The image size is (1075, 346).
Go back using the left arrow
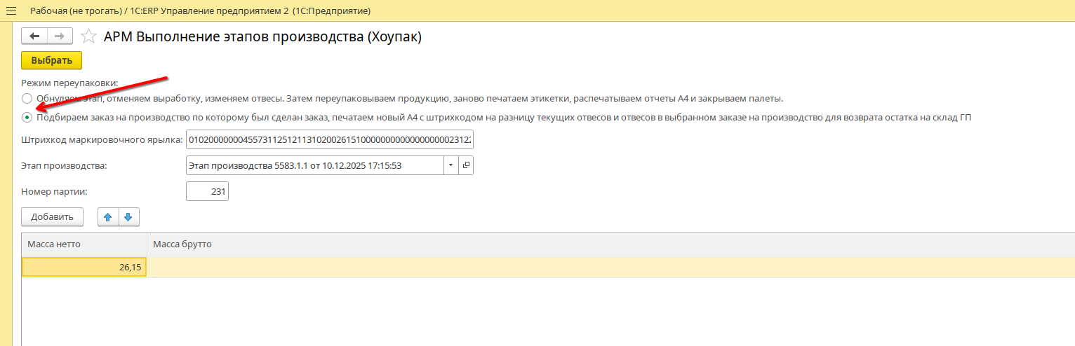(x=34, y=36)
